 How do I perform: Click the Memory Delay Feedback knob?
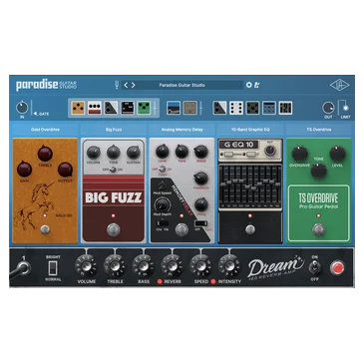(201, 179)
